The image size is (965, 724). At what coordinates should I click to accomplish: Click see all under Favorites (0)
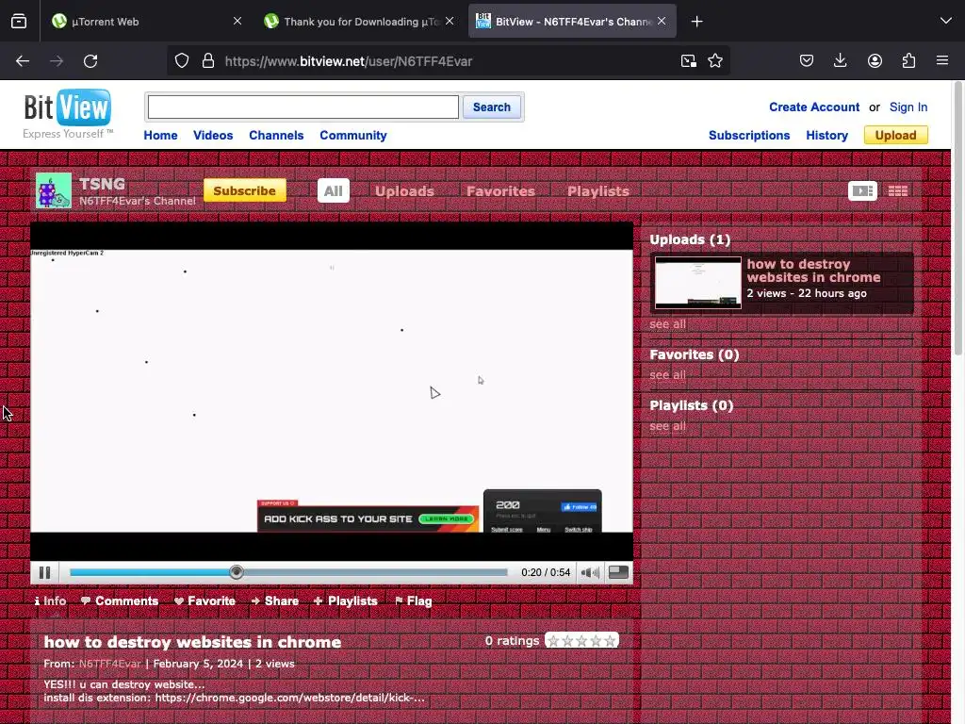[668, 375]
